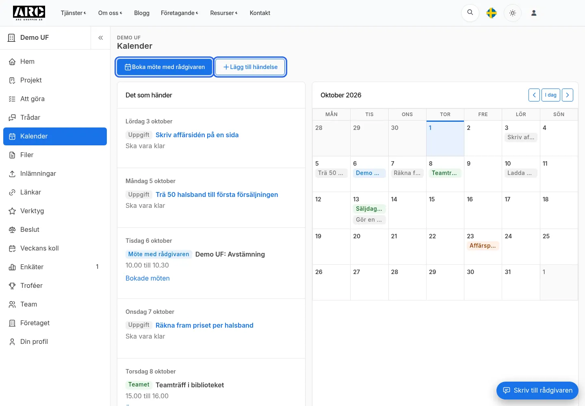The height and width of the screenshot is (406, 585).
Task: Click the Hem house icon
Action: 12,62
